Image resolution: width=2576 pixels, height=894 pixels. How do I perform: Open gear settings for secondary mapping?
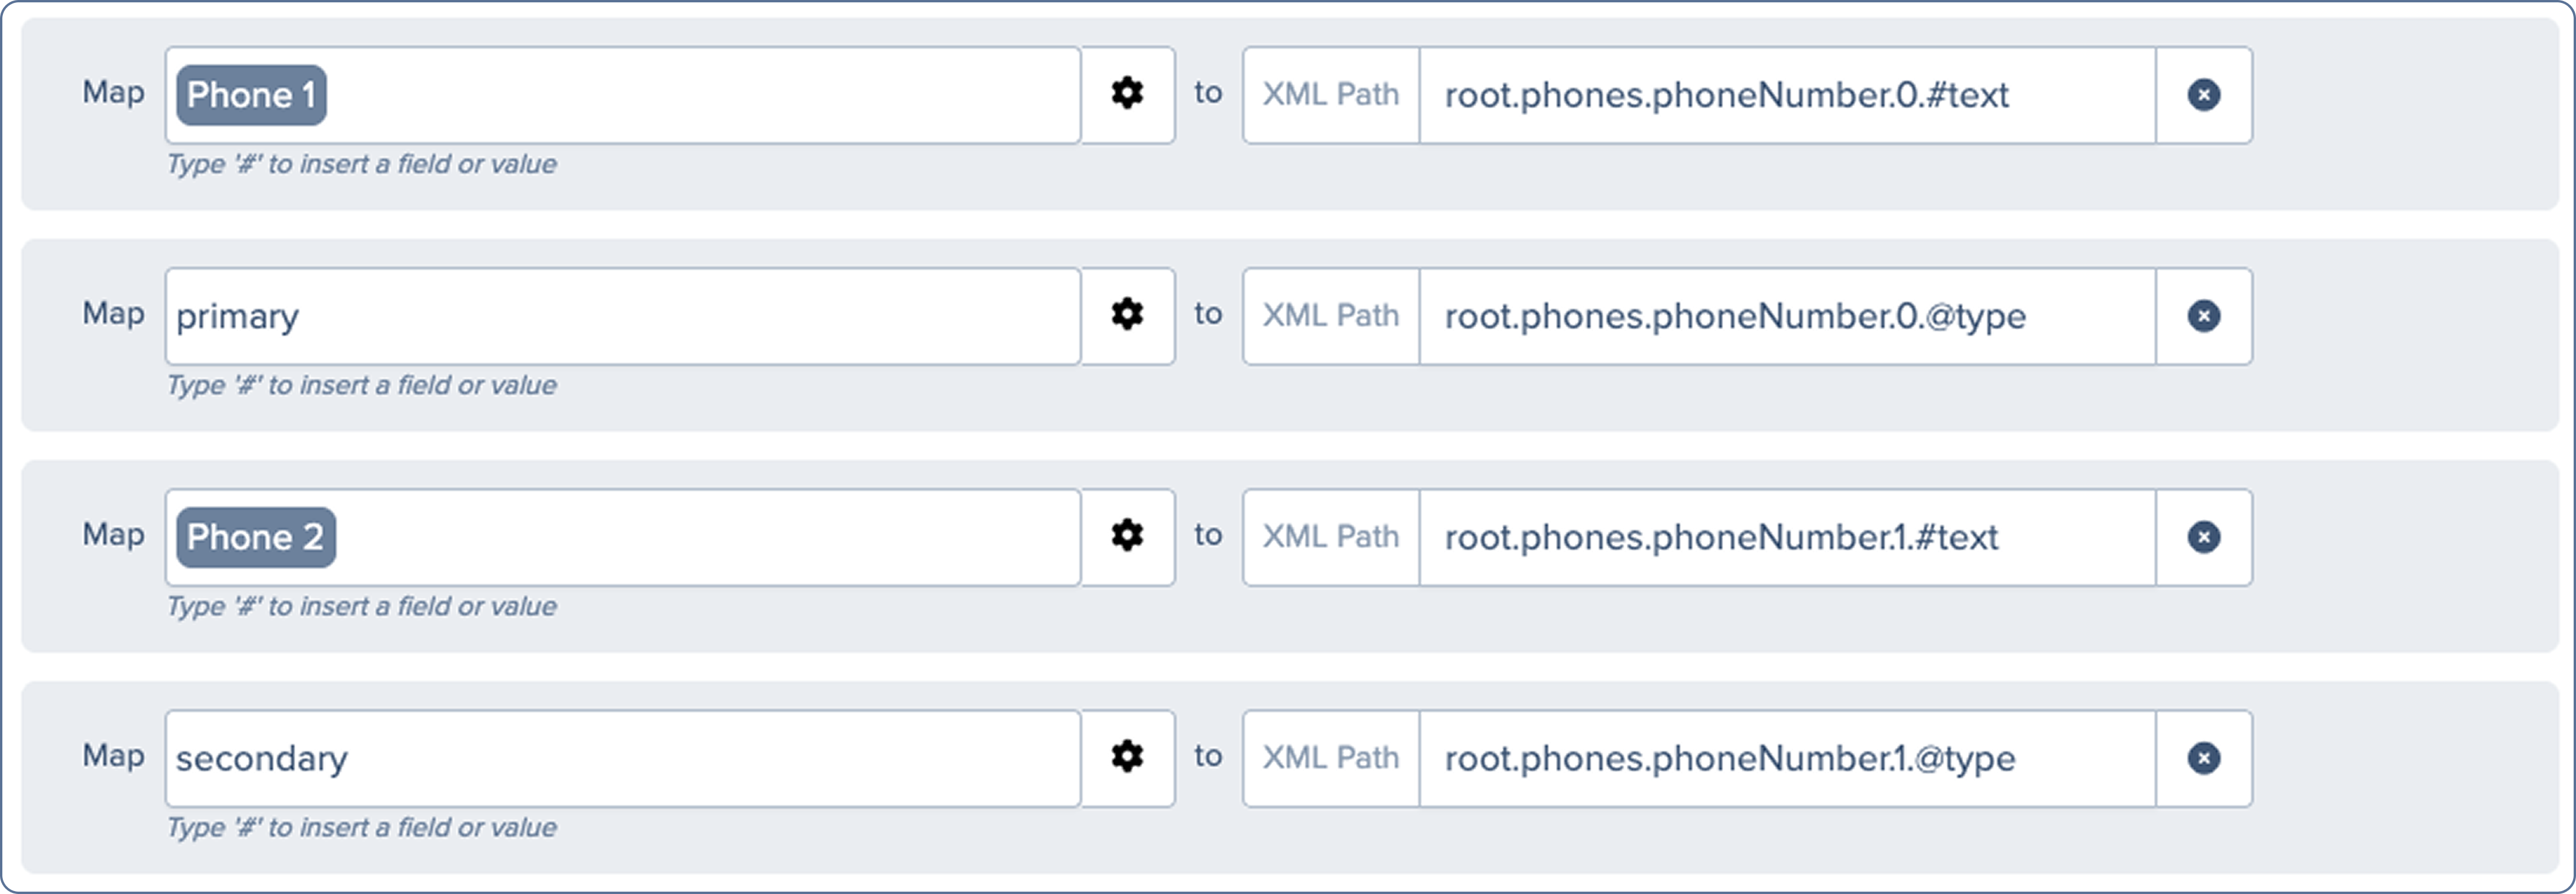click(x=1127, y=757)
